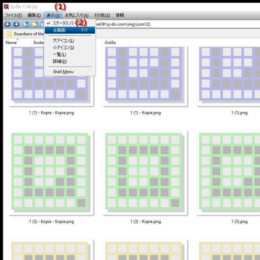Image resolution: width=260 pixels, height=260 pixels.
Task: Toggle the ステータスバー status bar option
Action: [x=70, y=23]
